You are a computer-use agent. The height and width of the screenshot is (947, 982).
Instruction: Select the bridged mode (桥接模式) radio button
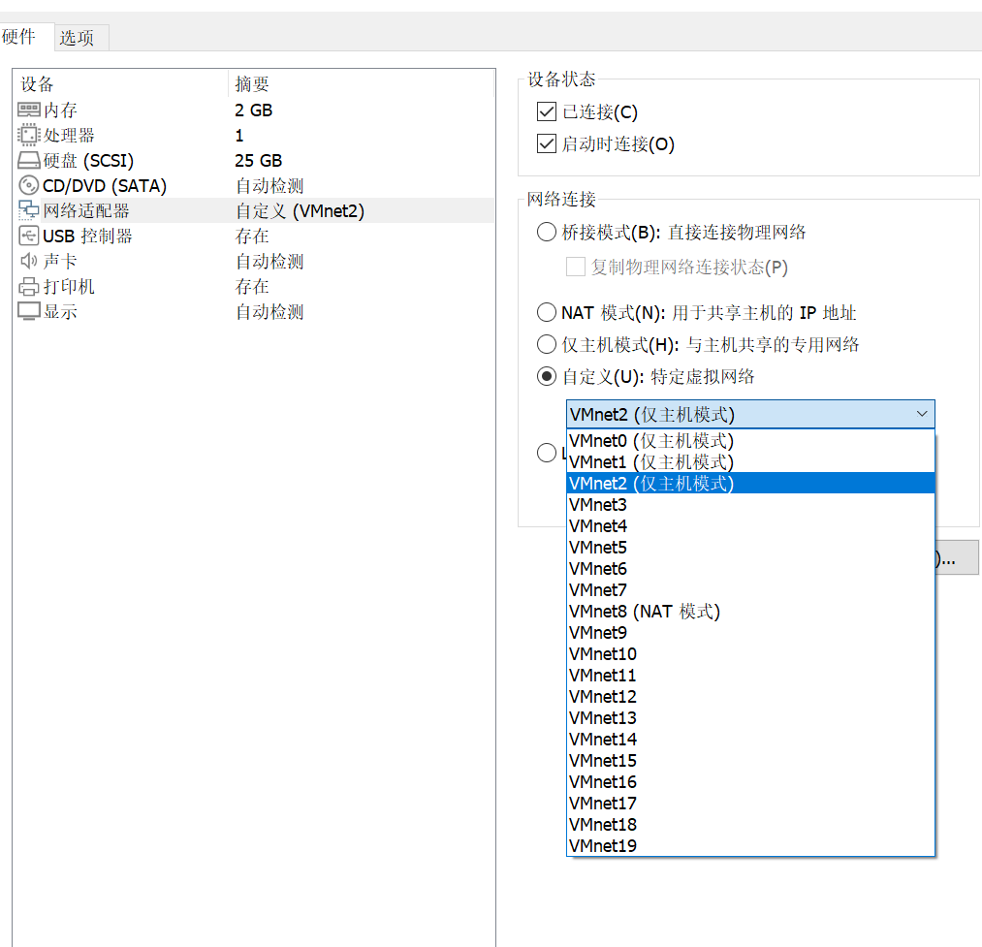[547, 232]
